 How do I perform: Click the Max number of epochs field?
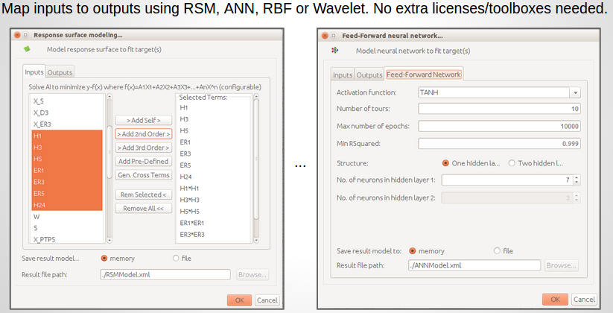[x=499, y=126]
